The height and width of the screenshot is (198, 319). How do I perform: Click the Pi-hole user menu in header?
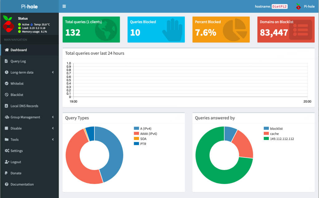coord(305,7)
